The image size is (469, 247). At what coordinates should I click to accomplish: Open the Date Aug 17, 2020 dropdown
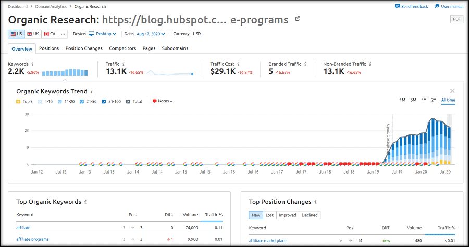tap(151, 34)
